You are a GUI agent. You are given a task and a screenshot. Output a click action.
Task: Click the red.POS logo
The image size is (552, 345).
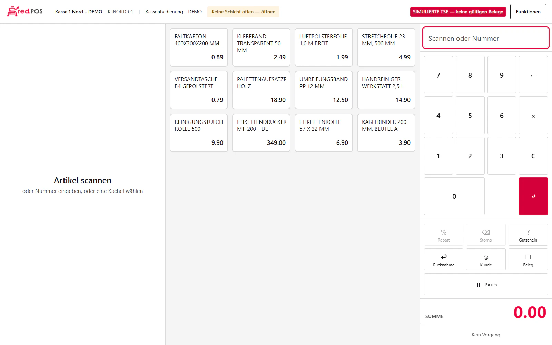[25, 11]
